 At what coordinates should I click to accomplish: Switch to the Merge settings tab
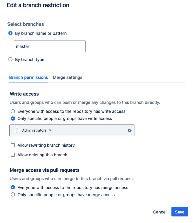(x=67, y=77)
